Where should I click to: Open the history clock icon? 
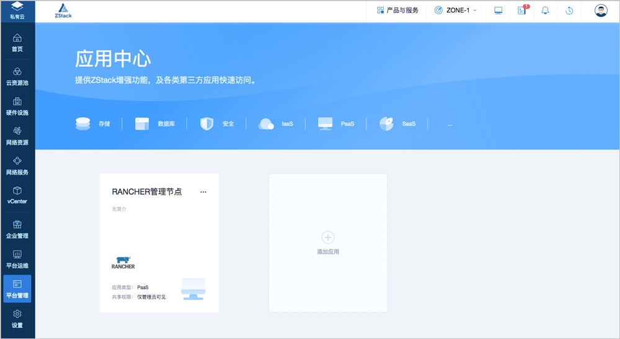[x=569, y=11]
